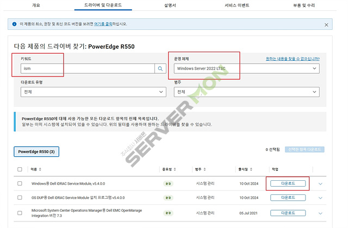Open the 범주 filter dropdown

[x=246, y=92]
